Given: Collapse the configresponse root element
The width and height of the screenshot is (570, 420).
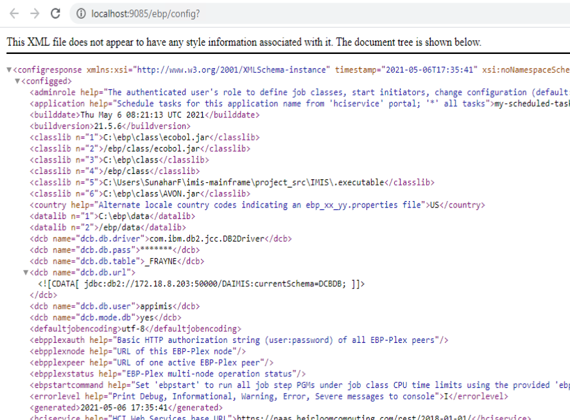Looking at the screenshot, I should click(x=9, y=70).
